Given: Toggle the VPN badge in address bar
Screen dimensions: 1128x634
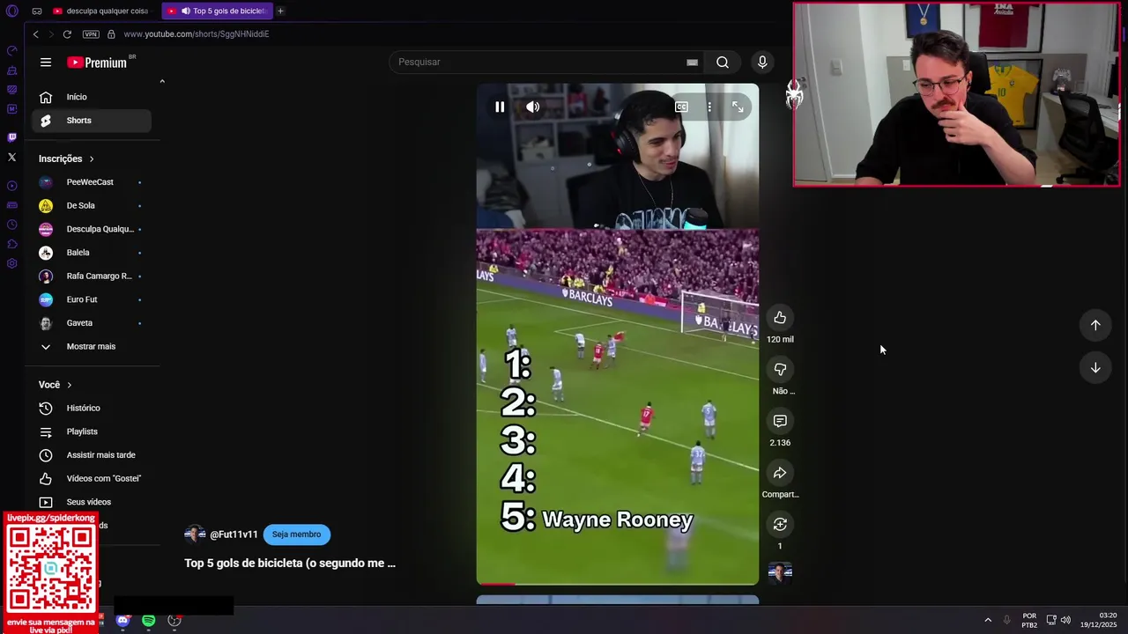Looking at the screenshot, I should click(91, 34).
